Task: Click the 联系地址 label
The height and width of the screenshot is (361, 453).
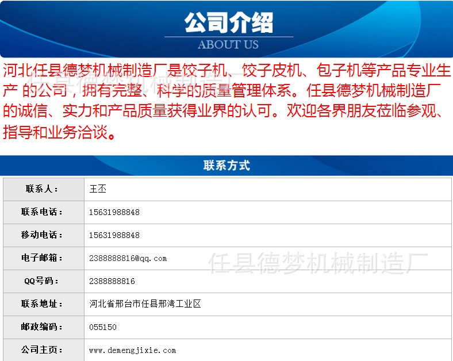Action: click(x=41, y=304)
